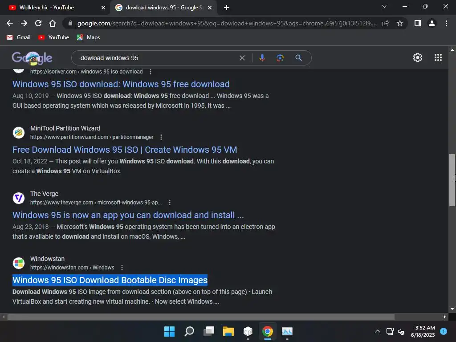This screenshot has width=456, height=342.
Task: Open Windows 95 ISO Download Bootable Disc Images
Action: pos(110,280)
